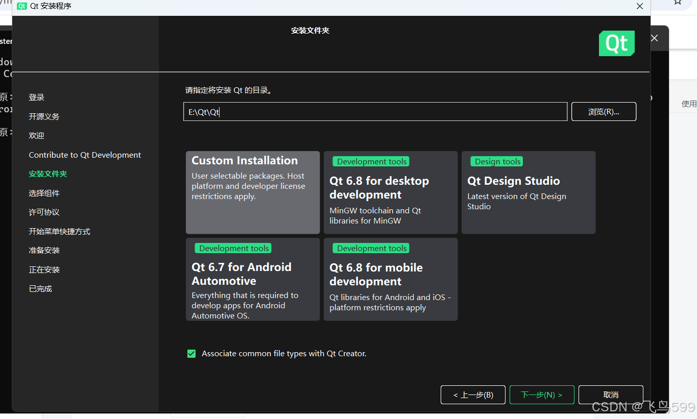Screen dimensions: 697x419
Task: Proceed with 下一步(N) button
Action: click(x=542, y=395)
